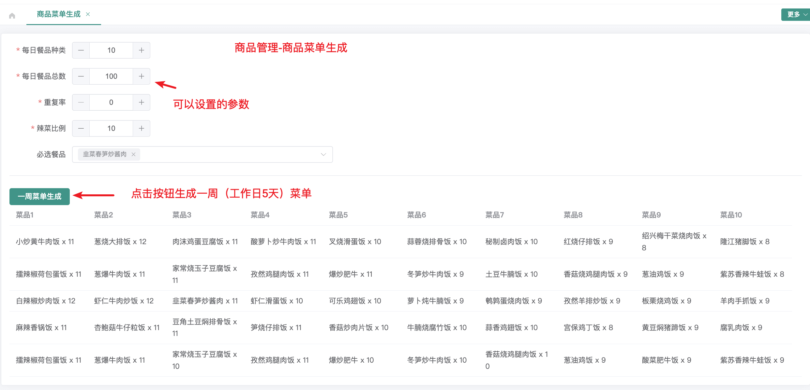Image resolution: width=810 pixels, height=390 pixels.
Task: Focus the 每日餐品种类 value field
Action: pyautogui.click(x=111, y=50)
